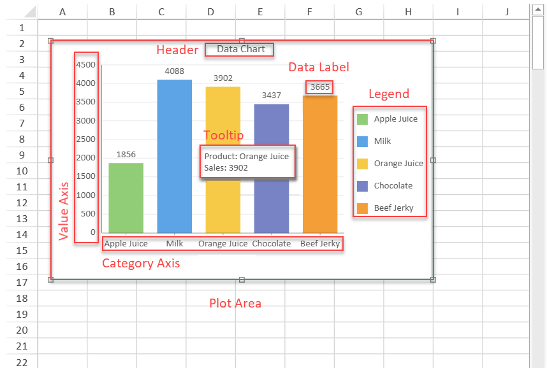Click the blue Milk bar
547x368 pixels.
tap(175, 156)
